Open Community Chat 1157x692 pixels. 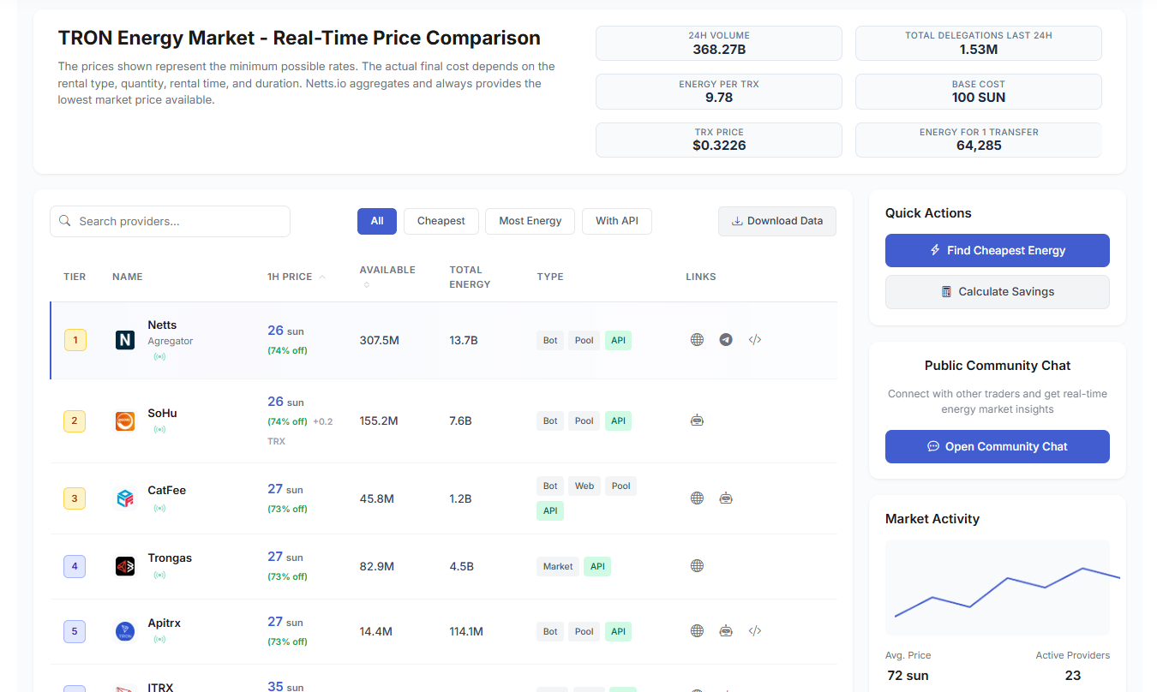(997, 447)
